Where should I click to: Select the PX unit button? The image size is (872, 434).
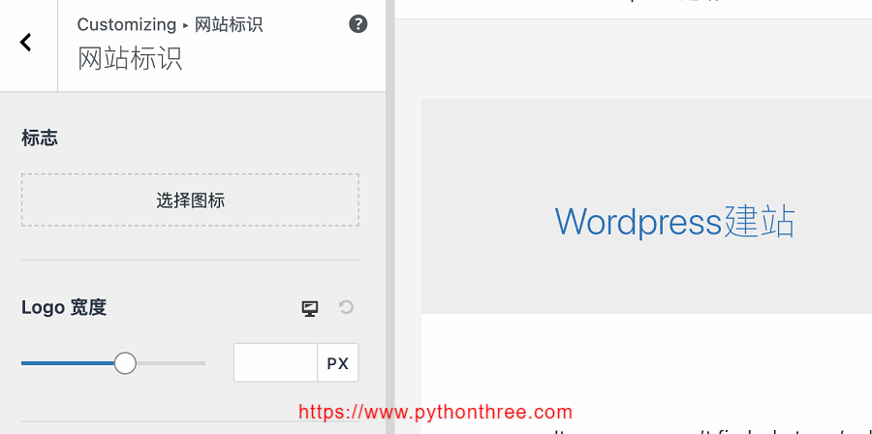(x=338, y=363)
